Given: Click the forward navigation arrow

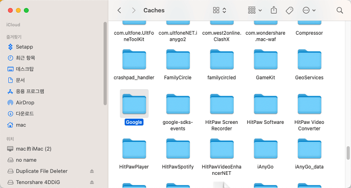Looking at the screenshot, I should pos(133,10).
